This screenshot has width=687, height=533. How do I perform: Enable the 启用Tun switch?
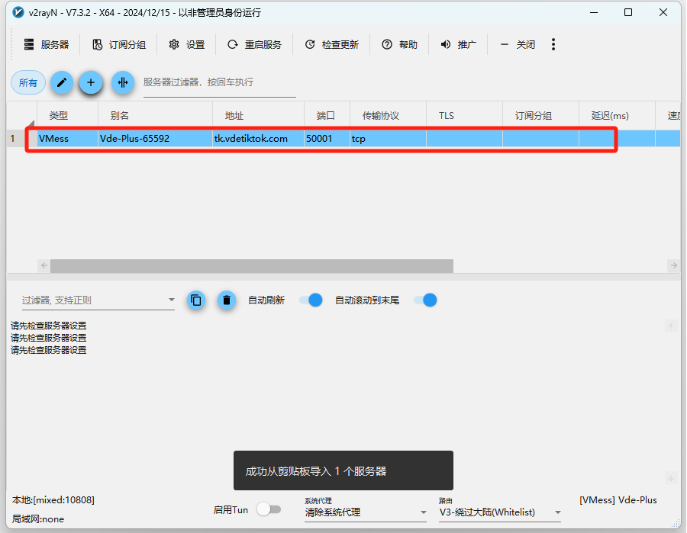coord(268,509)
